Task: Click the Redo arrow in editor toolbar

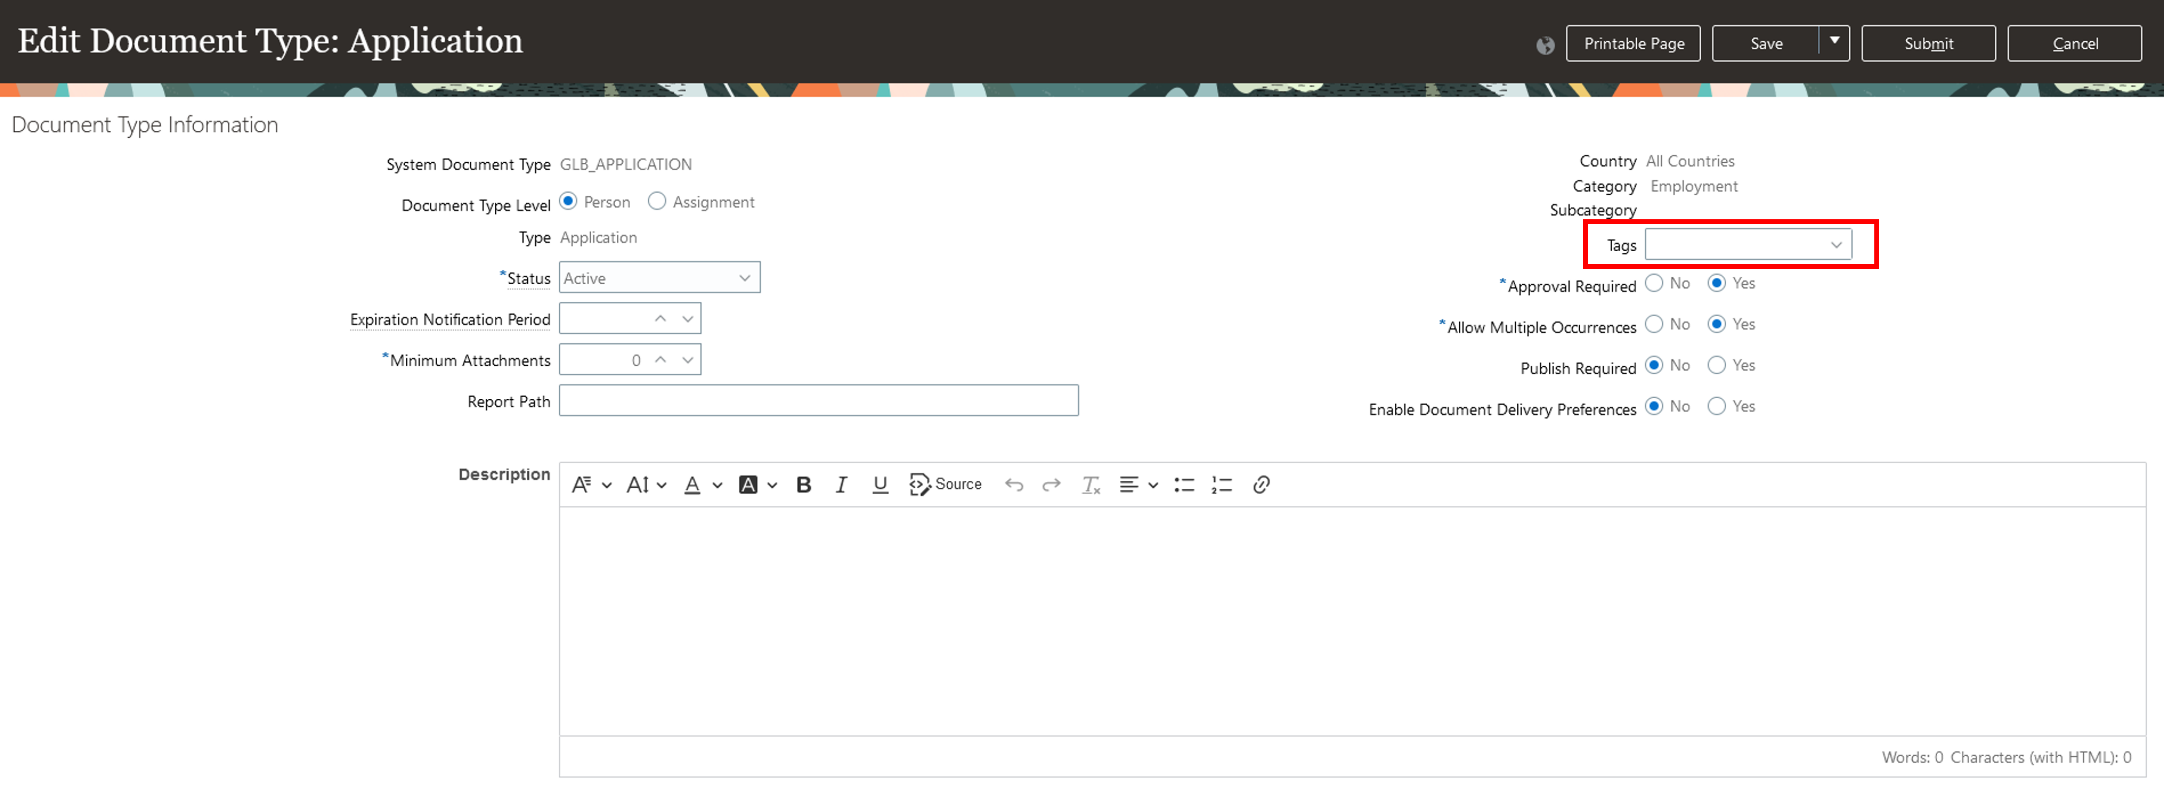Action: click(1051, 485)
